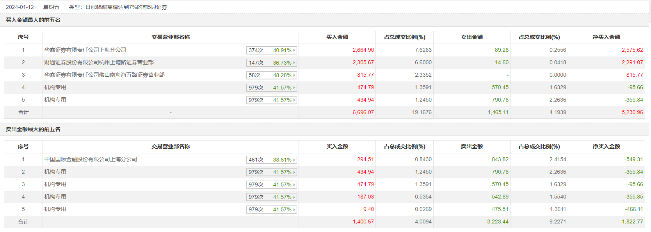Open 华鑫证券佛山南海海五路证券营业部 link

click(104, 75)
